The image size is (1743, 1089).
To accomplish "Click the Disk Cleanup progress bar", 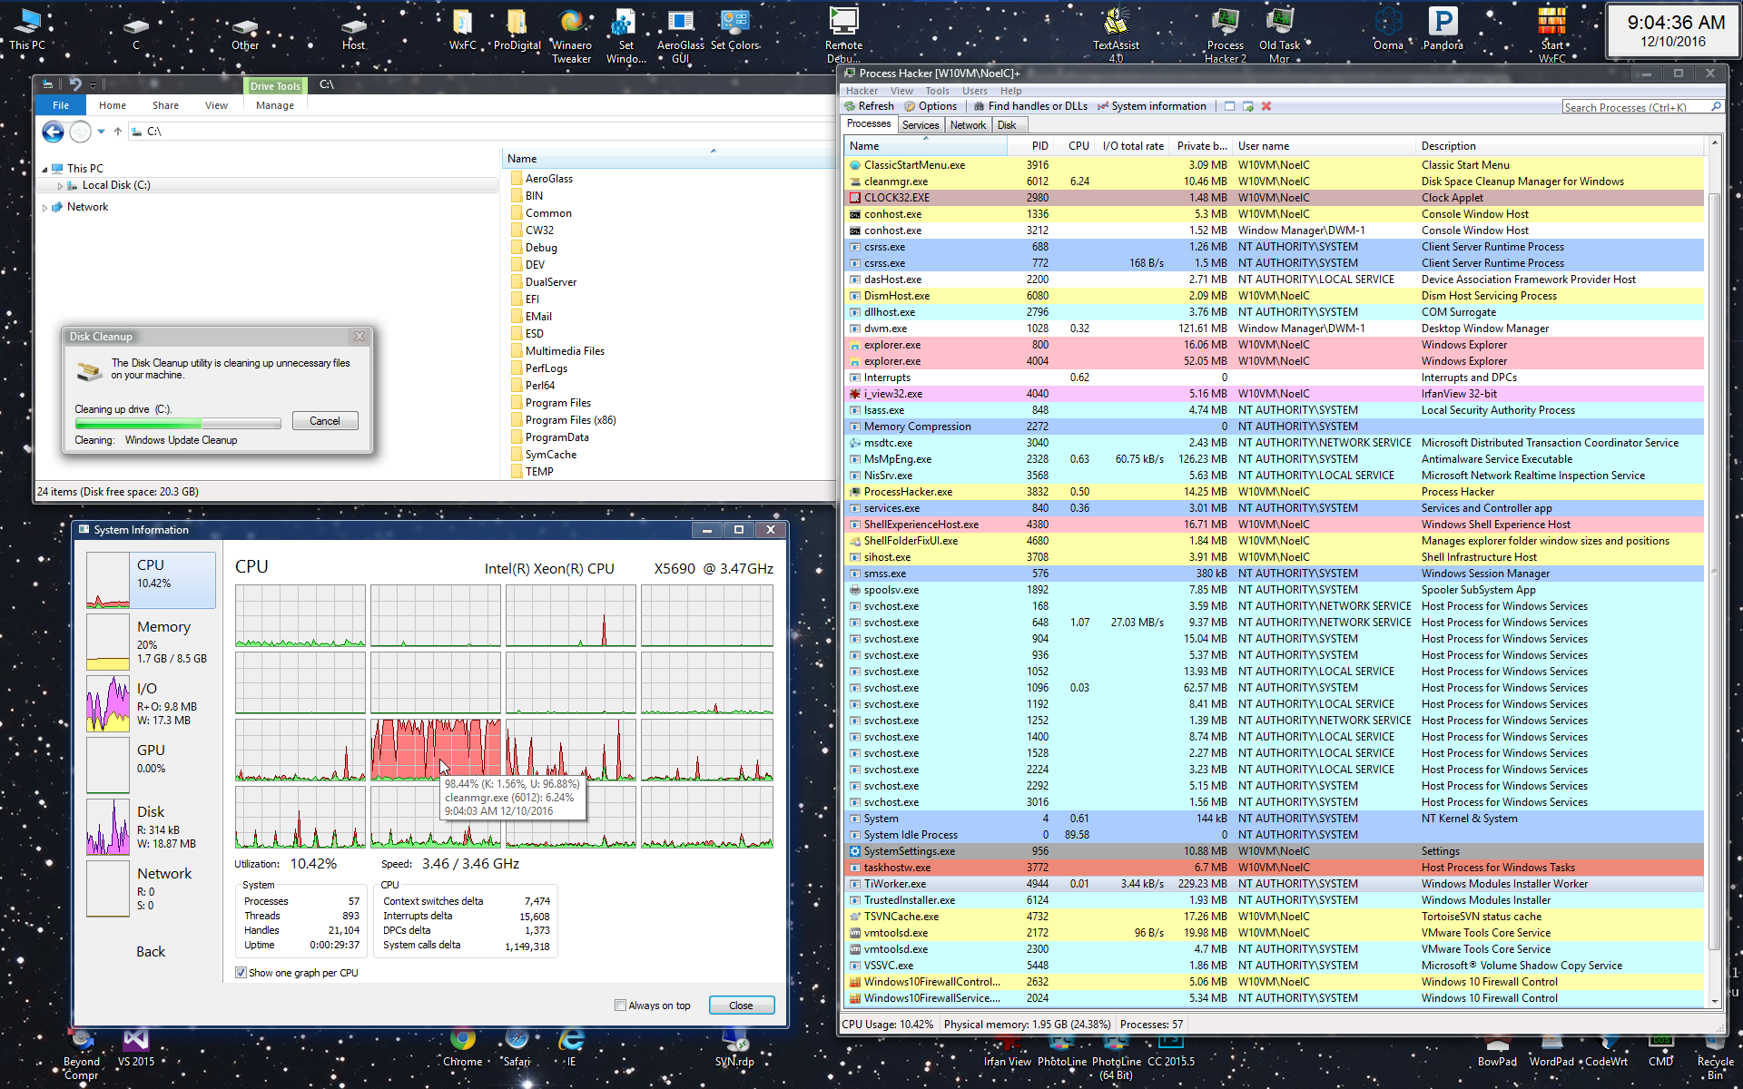I will click(178, 424).
